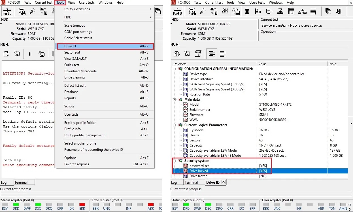Toggle the tree view display mode
Screen dimensions: 353x212
pyautogui.click(x=212, y=53)
